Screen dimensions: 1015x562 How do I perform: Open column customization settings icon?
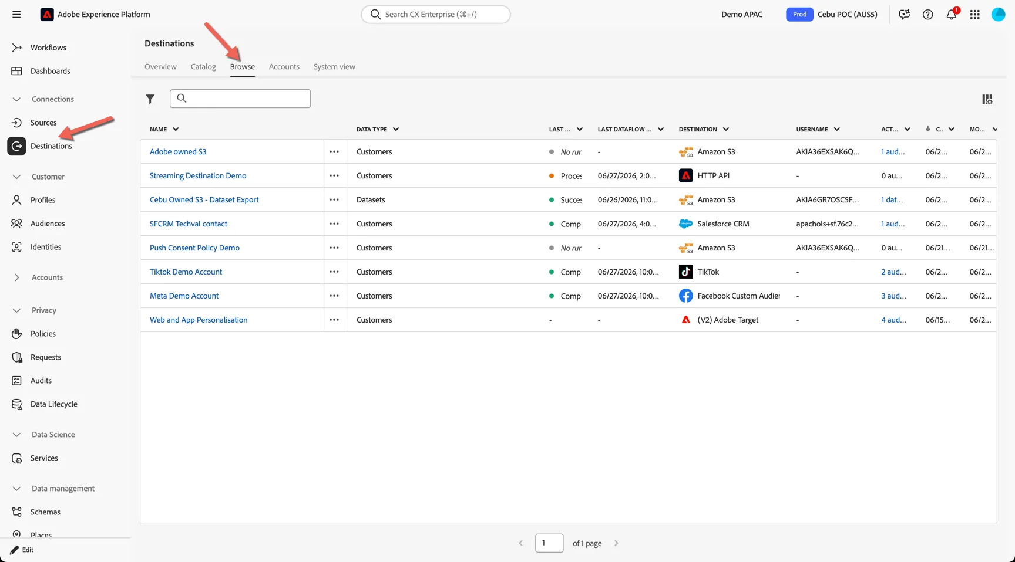pyautogui.click(x=987, y=99)
